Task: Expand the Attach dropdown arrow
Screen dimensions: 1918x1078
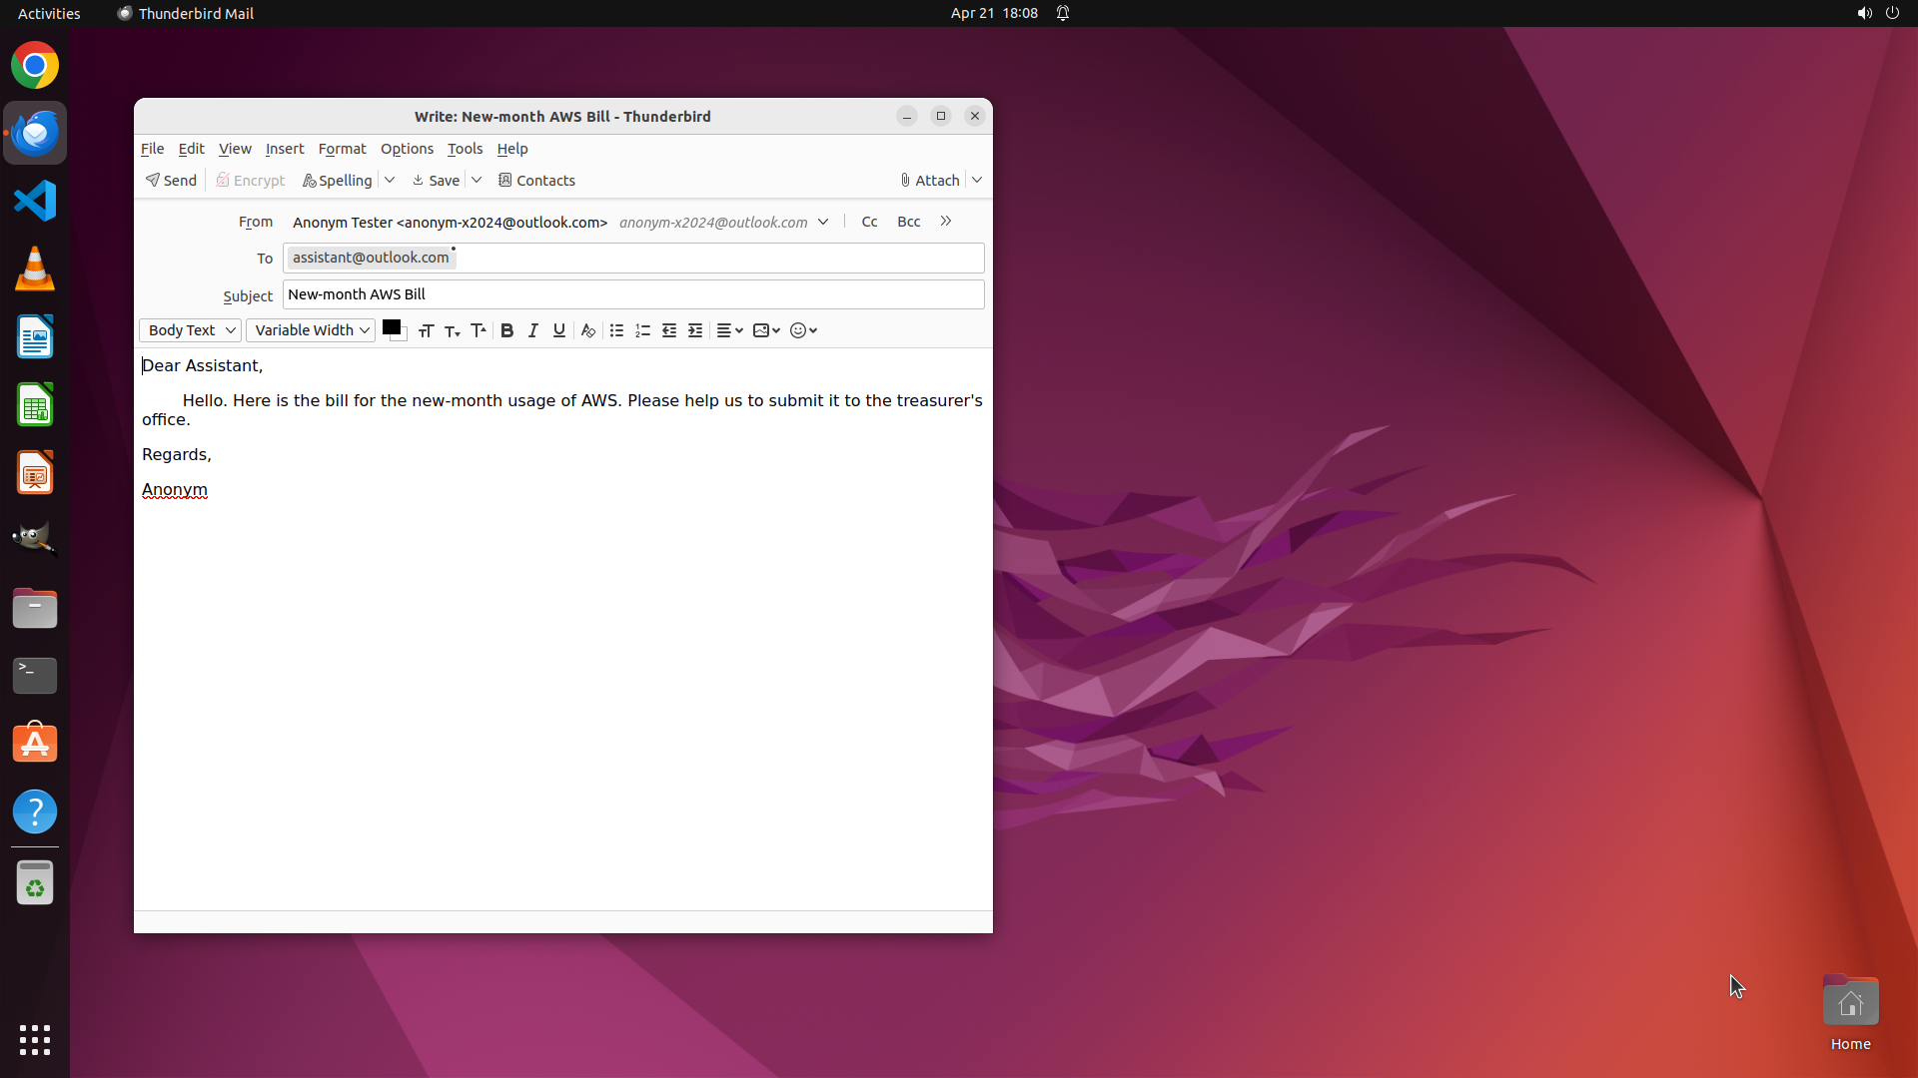Action: click(x=977, y=181)
